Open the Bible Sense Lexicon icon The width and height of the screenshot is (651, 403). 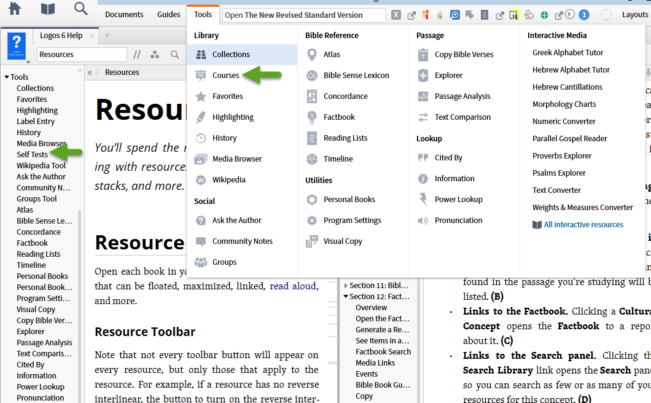coord(312,75)
